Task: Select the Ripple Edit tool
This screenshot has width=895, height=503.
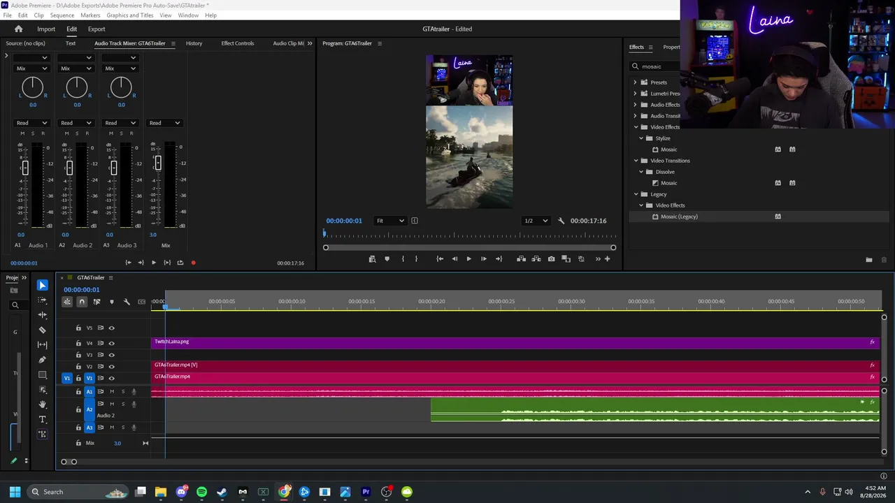Action: pos(43,315)
